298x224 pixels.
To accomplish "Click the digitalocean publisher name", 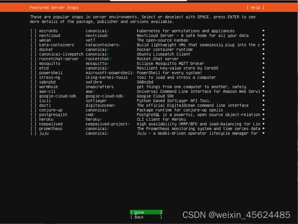I will pos(100,105).
